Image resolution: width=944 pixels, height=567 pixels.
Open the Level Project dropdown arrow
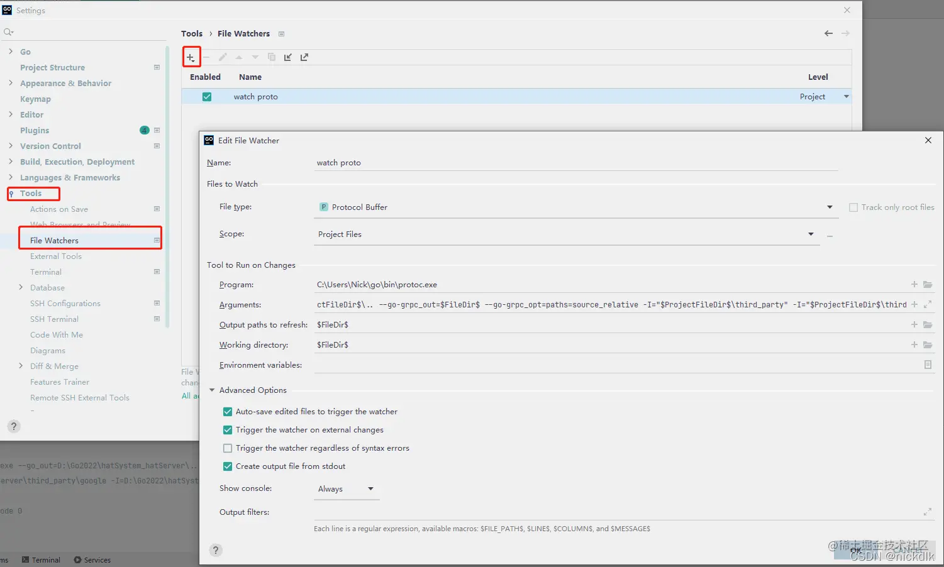tap(847, 97)
